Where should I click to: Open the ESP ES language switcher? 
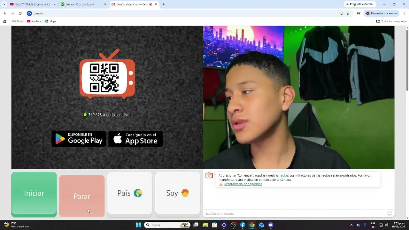[x=373, y=225]
